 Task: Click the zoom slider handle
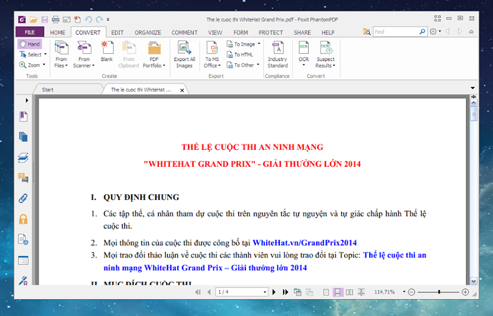pyautogui.click(x=439, y=292)
